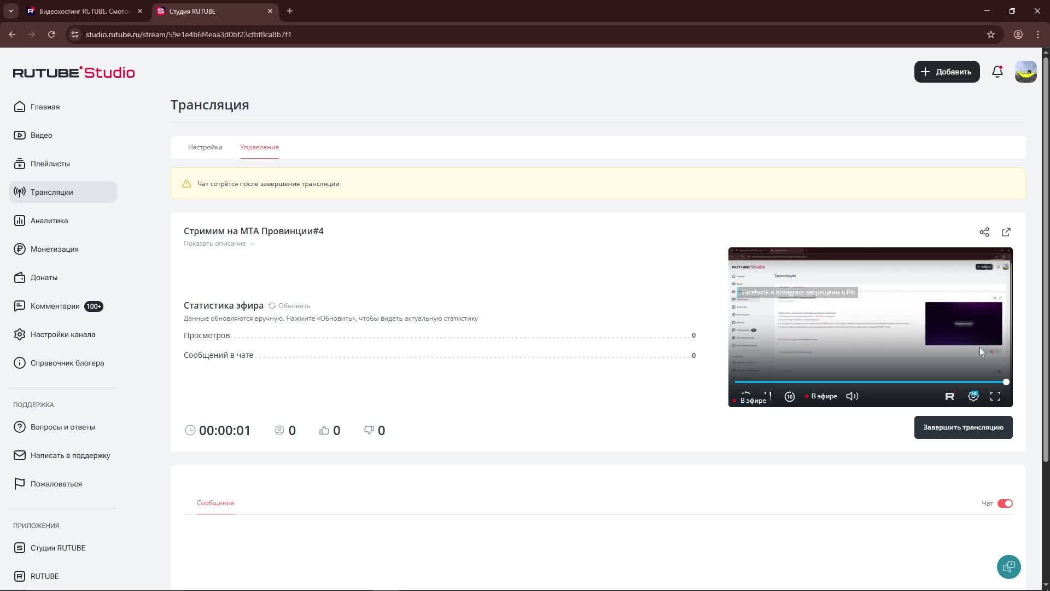The image size is (1050, 591).
Task: Bookmark this page star icon
Action: pos(990,34)
